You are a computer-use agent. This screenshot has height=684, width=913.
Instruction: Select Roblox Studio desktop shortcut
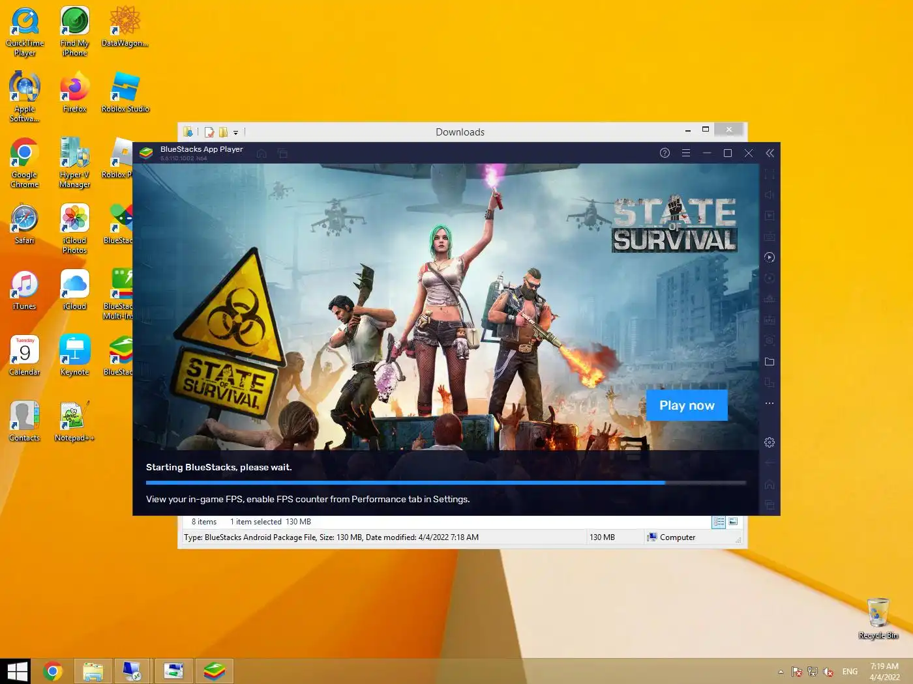[x=125, y=93]
